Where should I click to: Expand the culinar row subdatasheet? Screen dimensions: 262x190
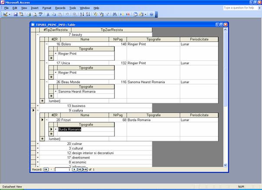(38, 144)
